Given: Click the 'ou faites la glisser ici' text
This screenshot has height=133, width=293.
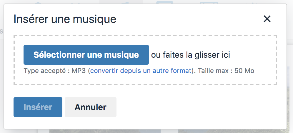Looking at the screenshot, I should [191, 55].
